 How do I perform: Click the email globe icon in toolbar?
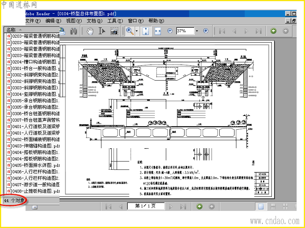pos(62,31)
